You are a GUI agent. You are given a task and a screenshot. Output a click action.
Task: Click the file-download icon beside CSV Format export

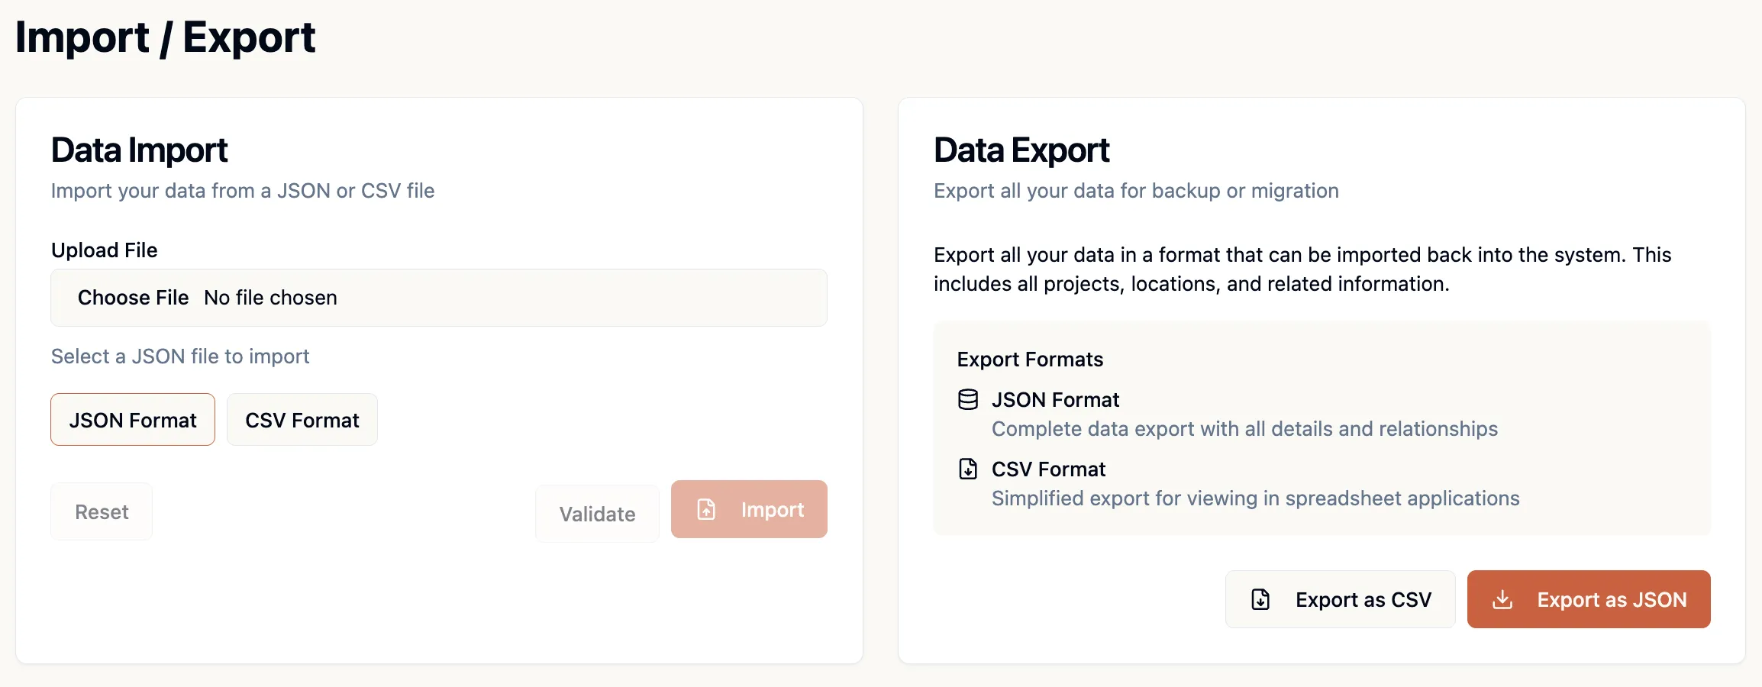968,469
